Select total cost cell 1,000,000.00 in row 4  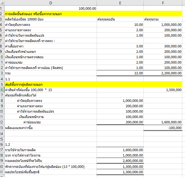tap(163, 25)
